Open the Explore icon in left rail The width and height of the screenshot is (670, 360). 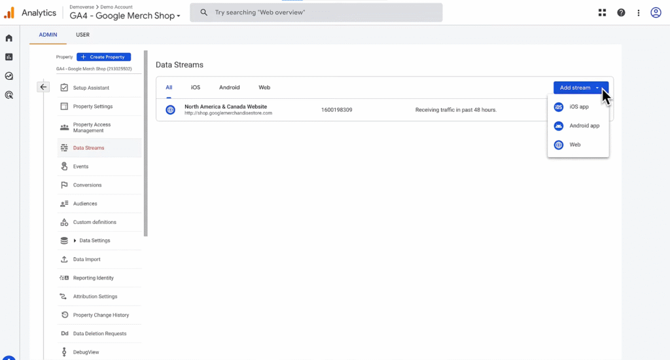[x=9, y=76]
